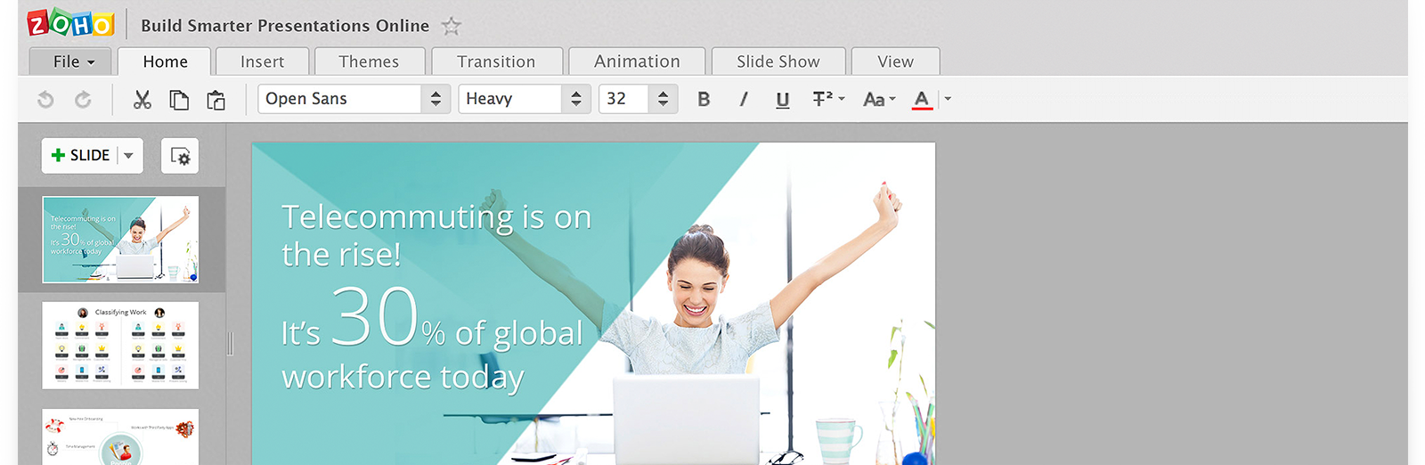Switch to the Insert tab
The image size is (1425, 465).
(x=262, y=61)
